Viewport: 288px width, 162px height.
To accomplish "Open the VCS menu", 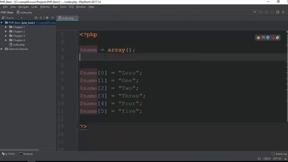I will 71,7.
